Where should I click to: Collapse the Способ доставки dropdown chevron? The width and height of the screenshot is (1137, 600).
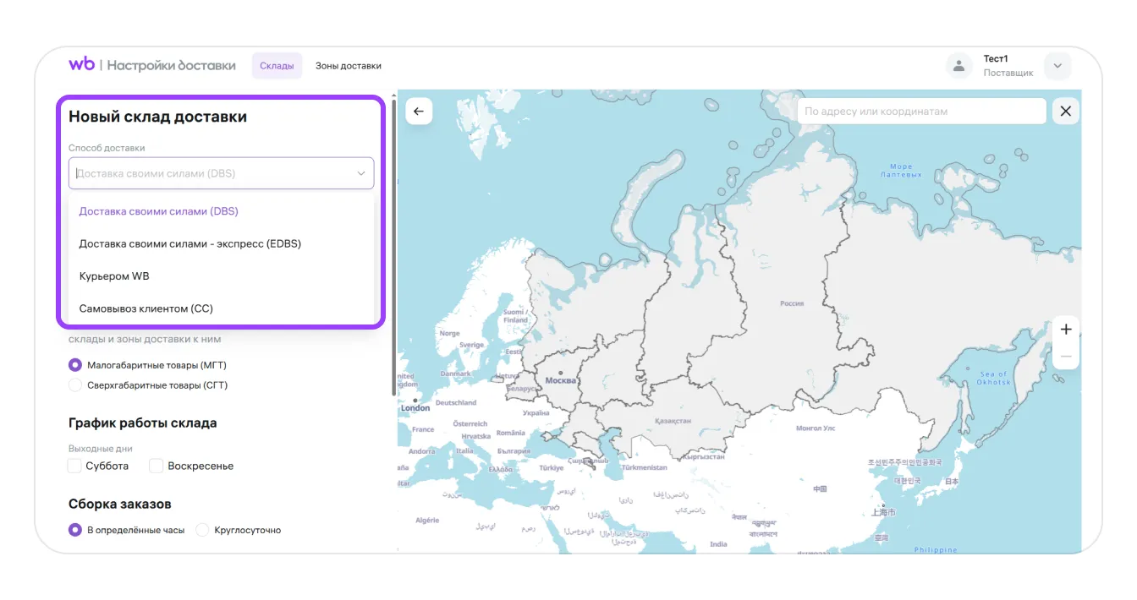pyautogui.click(x=360, y=173)
